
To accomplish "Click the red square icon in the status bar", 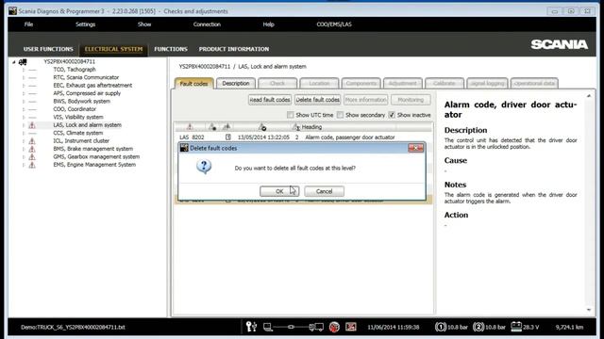I will (350, 327).
